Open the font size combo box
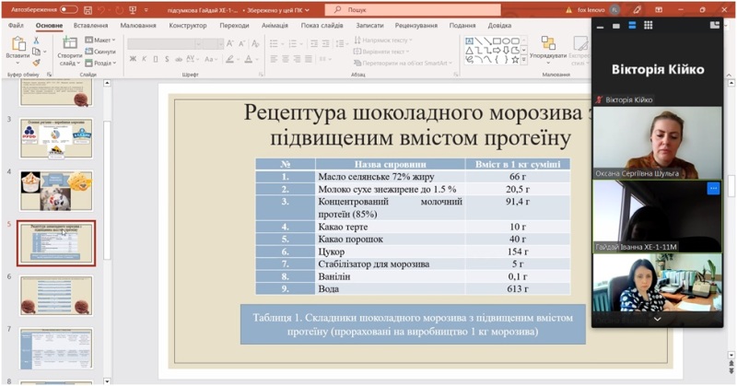The image size is (737, 386). 214,43
